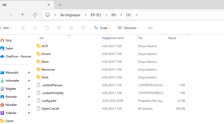Open a new tab with plus button
Viewport: 224px width, 124px height.
click(60, 5)
